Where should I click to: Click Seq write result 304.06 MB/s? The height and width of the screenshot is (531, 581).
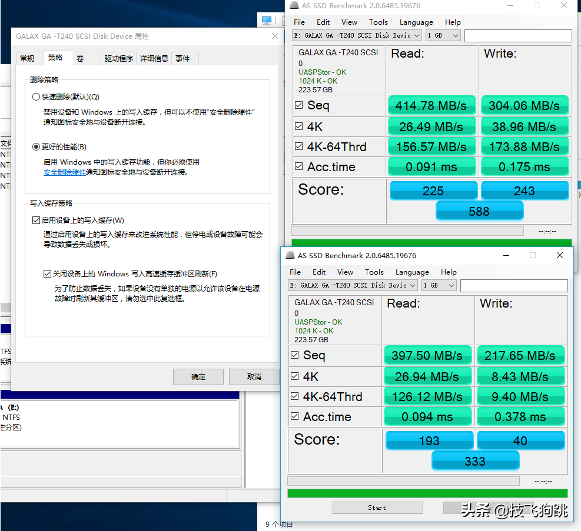[524, 106]
